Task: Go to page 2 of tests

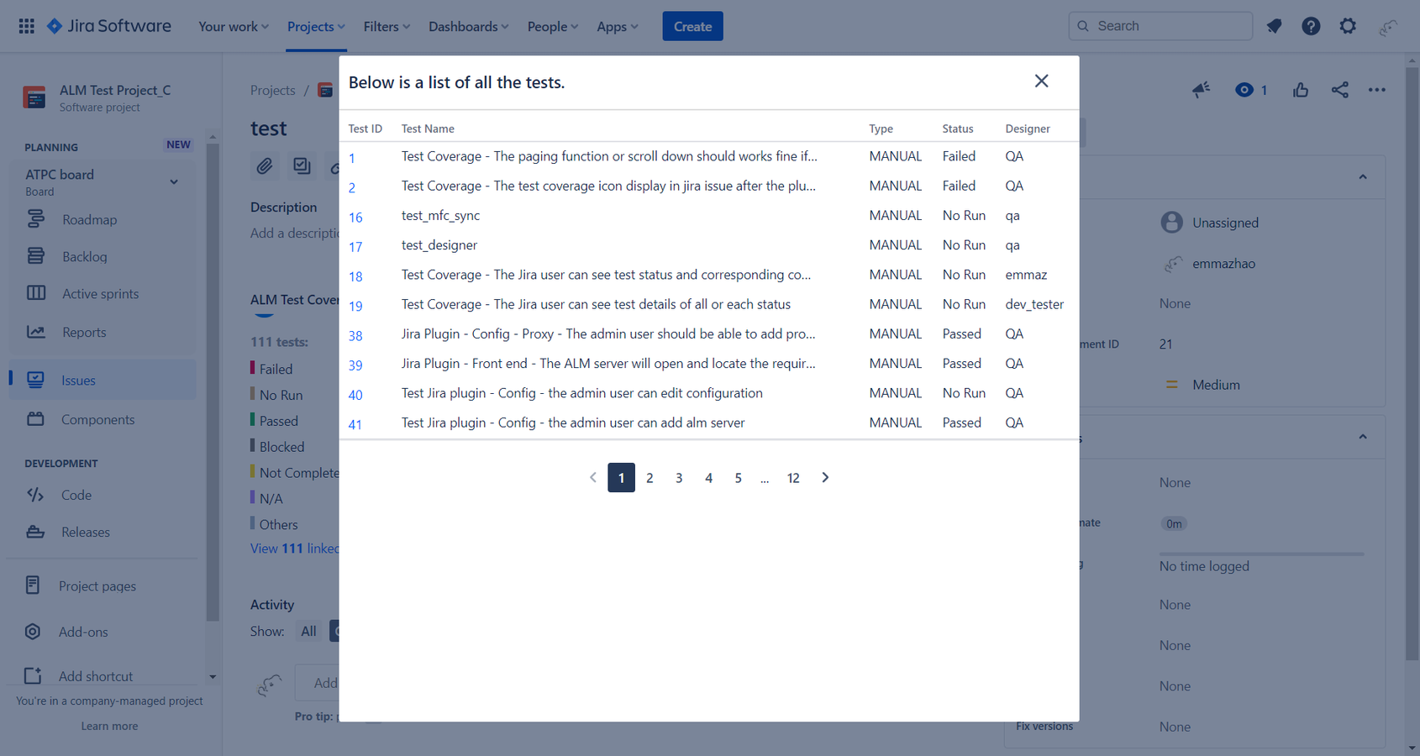Action: click(650, 478)
